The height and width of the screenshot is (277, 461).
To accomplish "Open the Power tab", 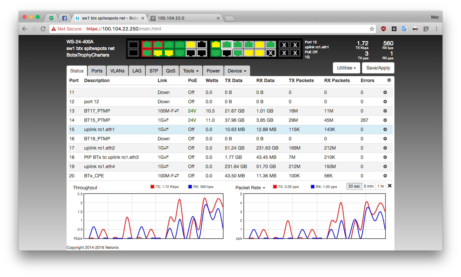I will (x=213, y=71).
